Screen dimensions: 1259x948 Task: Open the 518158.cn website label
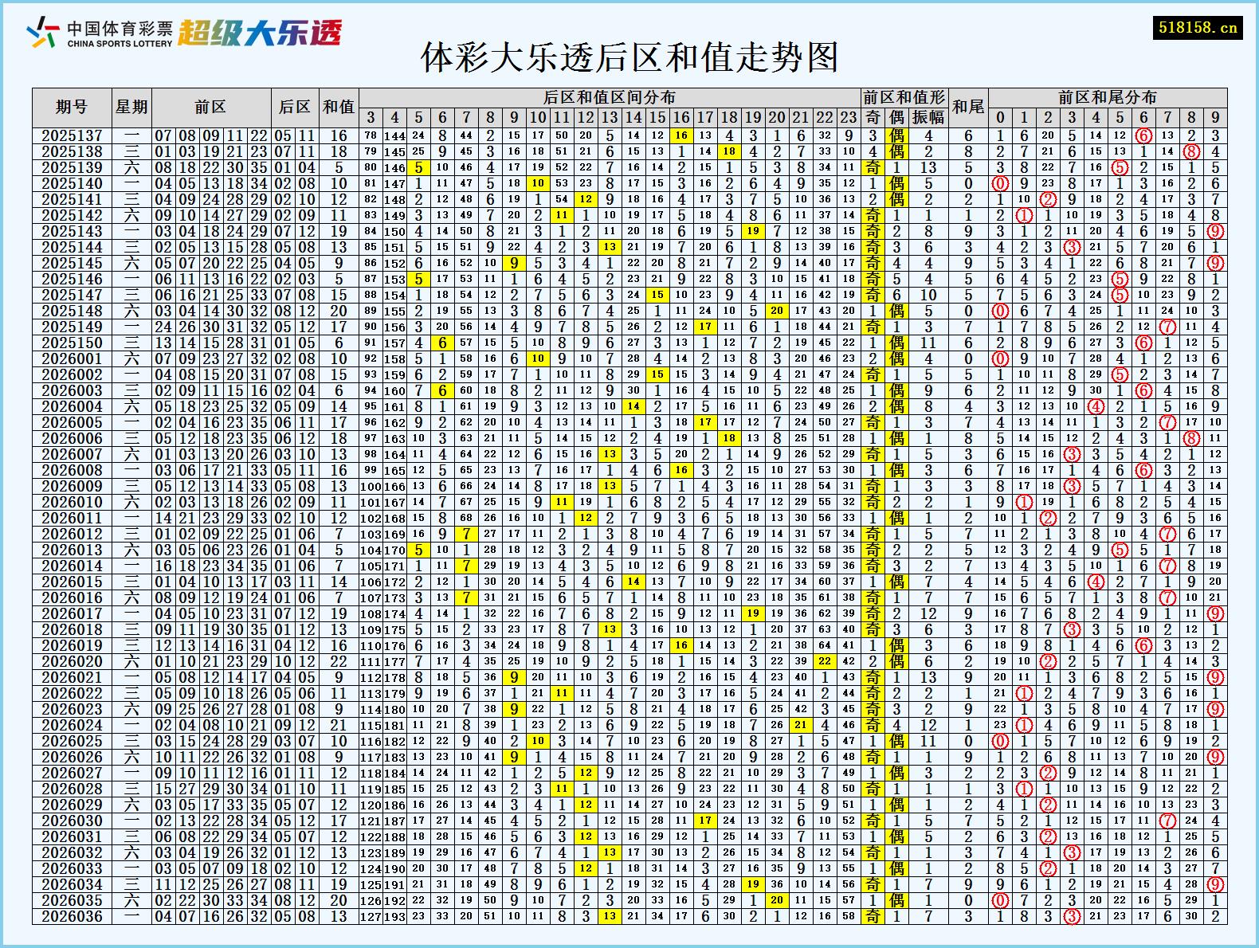(x=1198, y=27)
